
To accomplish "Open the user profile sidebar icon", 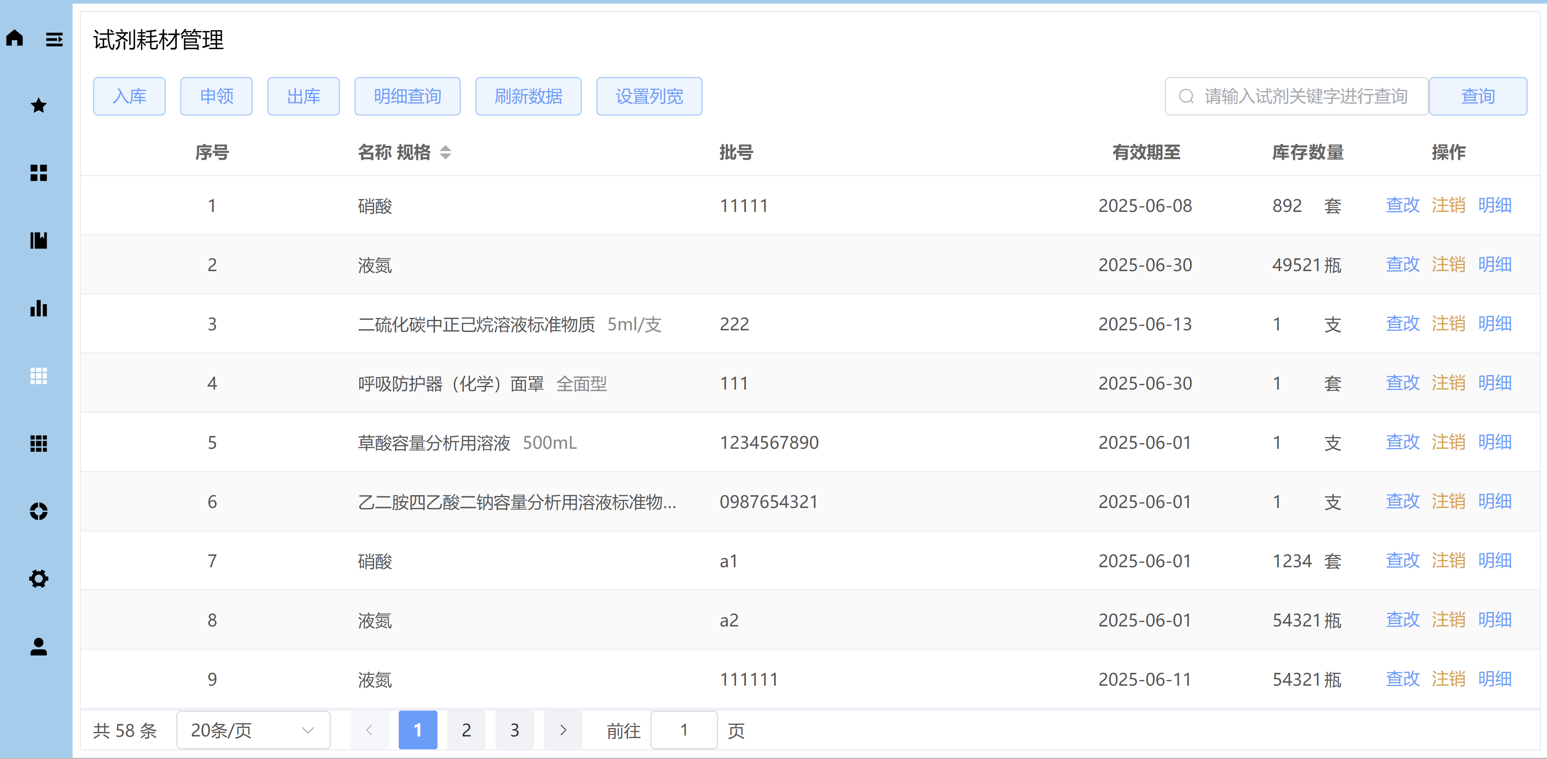I will (x=38, y=646).
